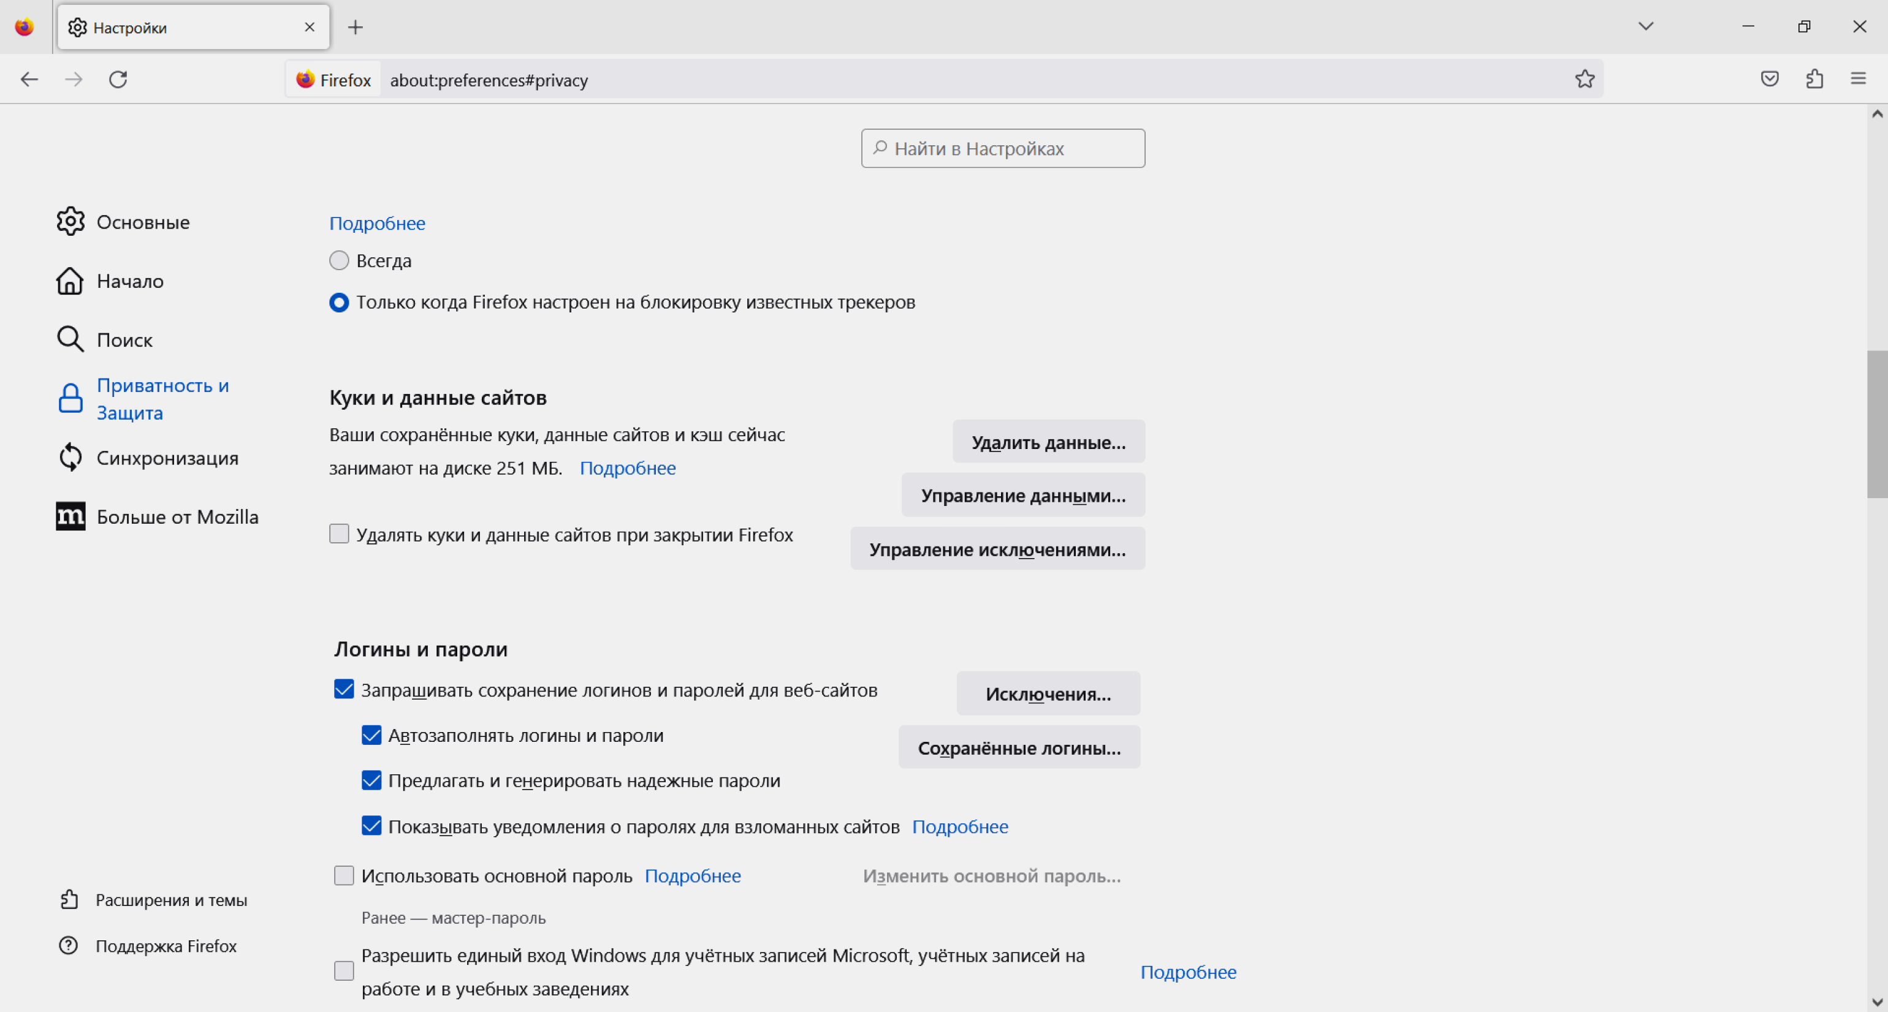The width and height of the screenshot is (1888, 1012).
Task: Enable Использовать основной пароль checkbox
Action: click(344, 876)
